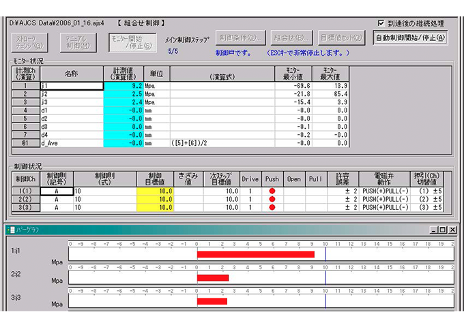Click the greyed マニュアル制御(M) button
Screen dimensions: 464x327
(78, 42)
